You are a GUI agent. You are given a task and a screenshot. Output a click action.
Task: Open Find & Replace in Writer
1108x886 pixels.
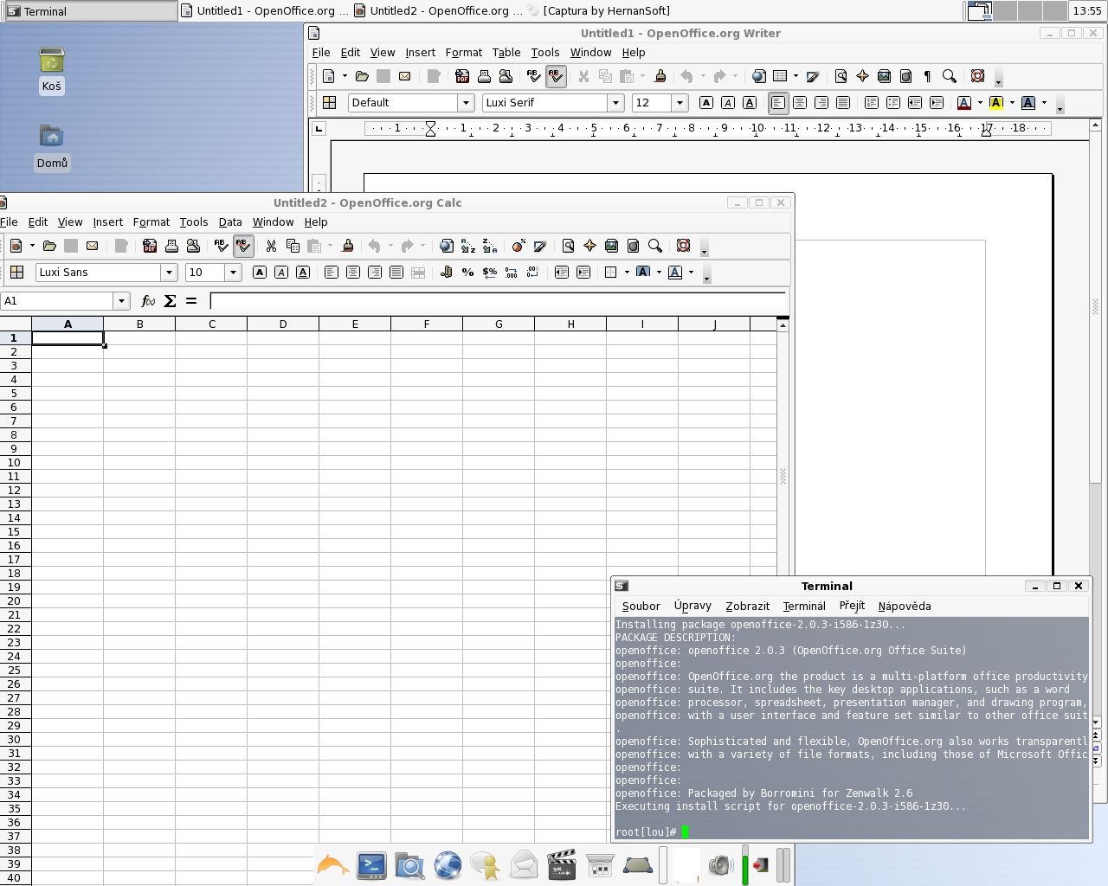[841, 76]
